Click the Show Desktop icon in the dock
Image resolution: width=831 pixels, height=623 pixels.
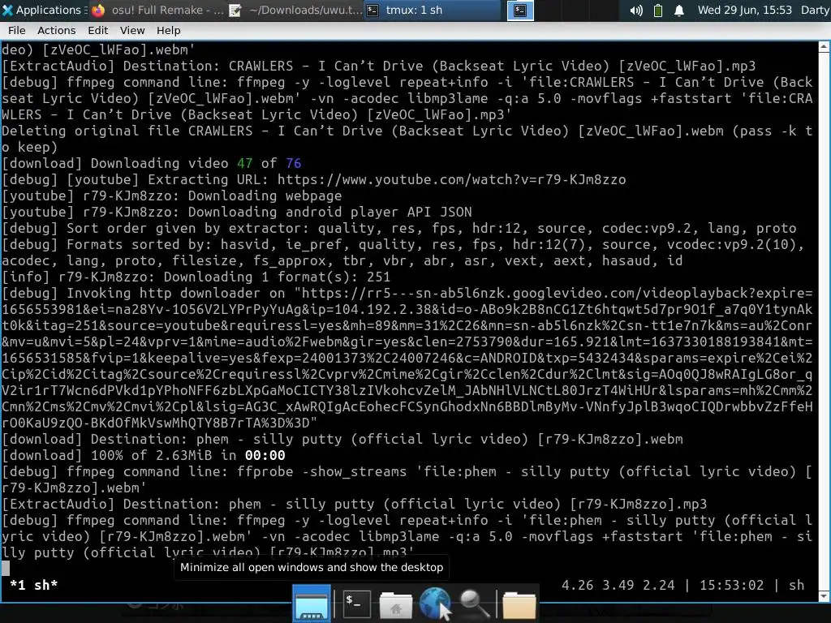312,604
